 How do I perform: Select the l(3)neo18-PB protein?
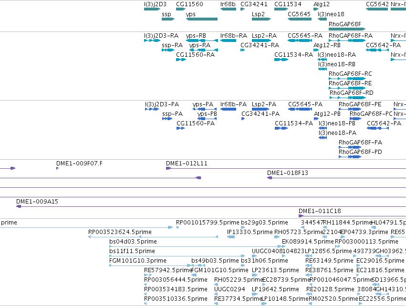tap(323, 128)
